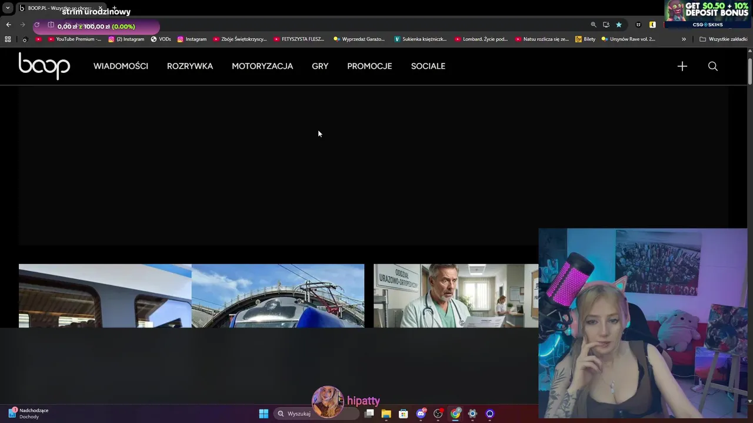
Task: Open the ROZRYWKA section
Action: (190, 66)
